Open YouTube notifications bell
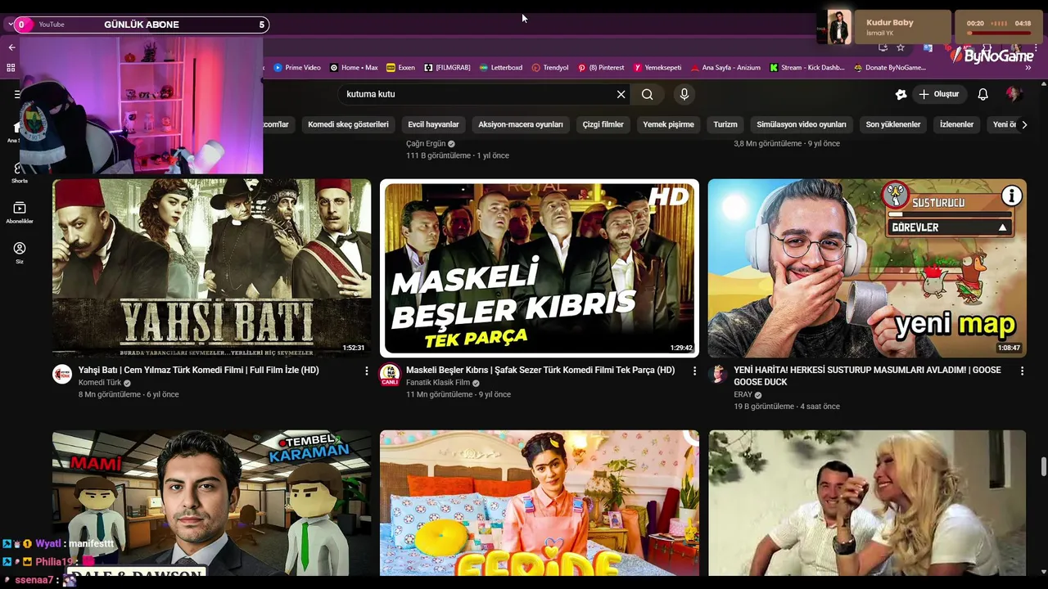The width and height of the screenshot is (1048, 589). point(982,94)
